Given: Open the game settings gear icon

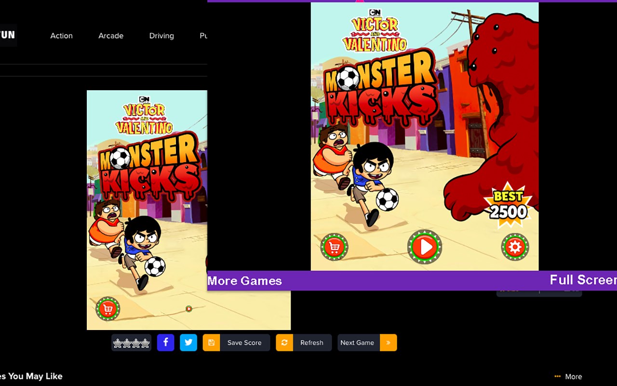Looking at the screenshot, I should point(515,247).
